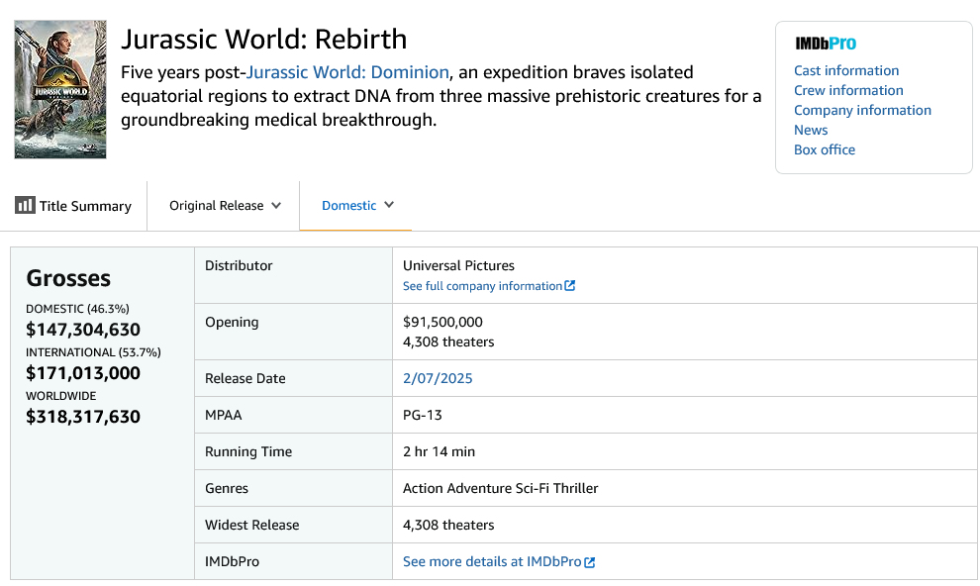
Task: Open the Jurassic World: Rebirth poster thumbnail
Action: 60,89
